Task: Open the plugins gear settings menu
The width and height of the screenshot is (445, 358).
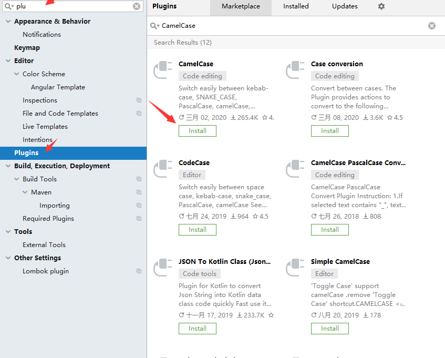Action: (381, 6)
